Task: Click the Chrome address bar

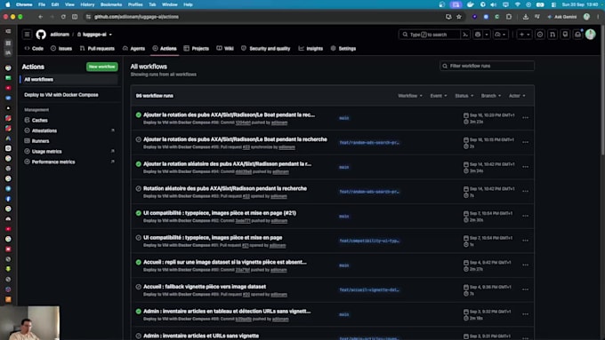Action: coord(266,17)
